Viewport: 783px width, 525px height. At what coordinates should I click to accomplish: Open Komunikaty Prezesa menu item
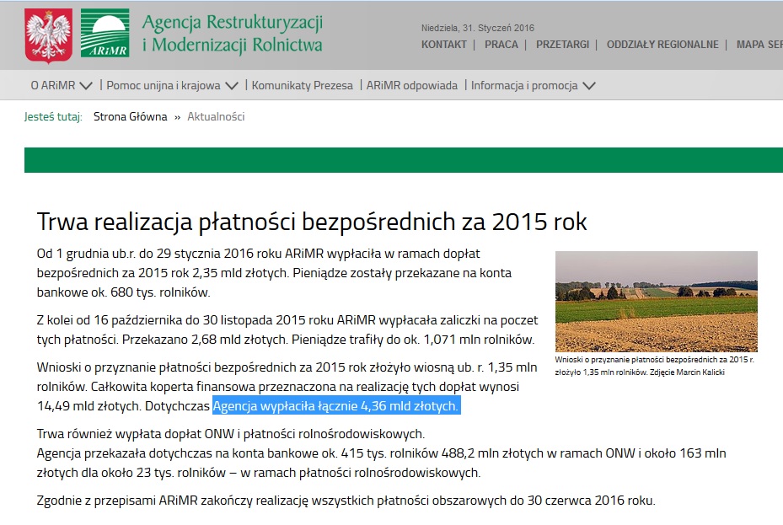(302, 85)
